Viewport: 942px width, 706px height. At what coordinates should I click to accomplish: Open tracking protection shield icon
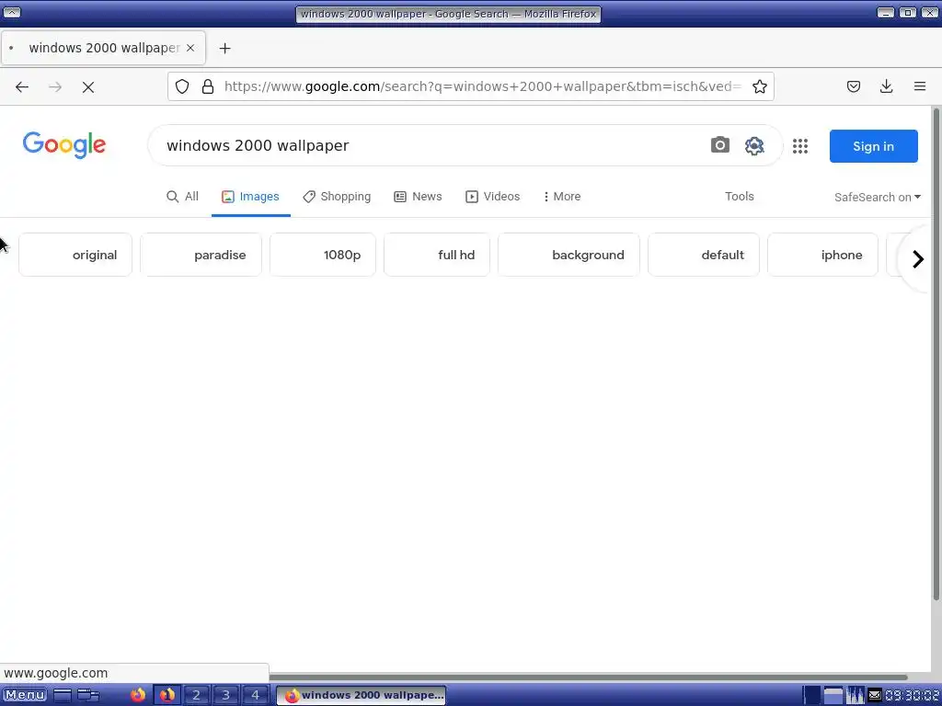[182, 86]
